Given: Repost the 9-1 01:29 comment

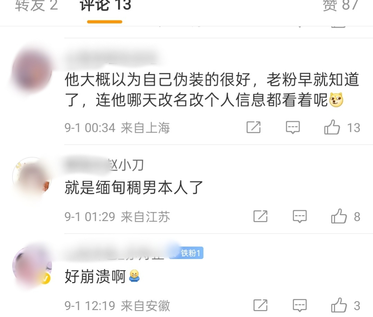Looking at the screenshot, I should tap(260, 216).
